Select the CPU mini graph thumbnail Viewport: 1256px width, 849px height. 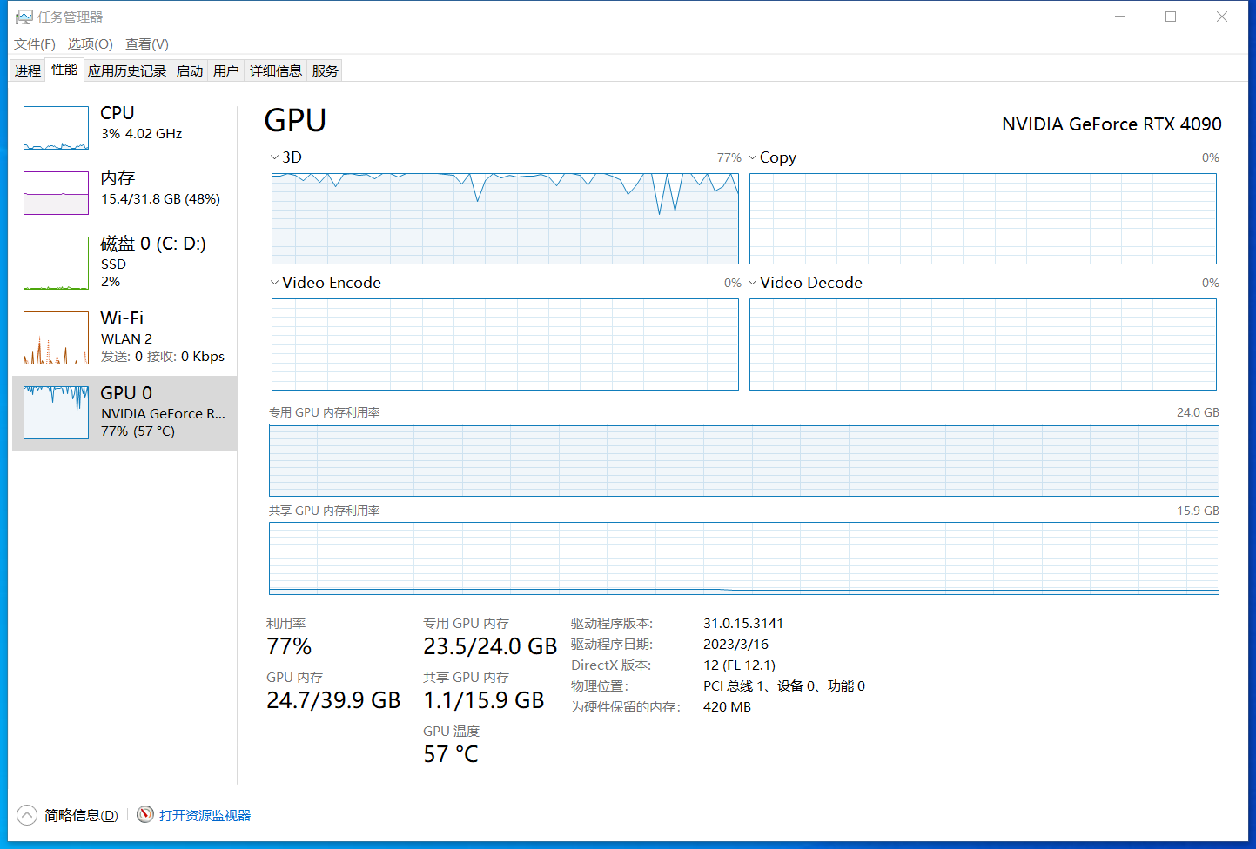(x=56, y=128)
